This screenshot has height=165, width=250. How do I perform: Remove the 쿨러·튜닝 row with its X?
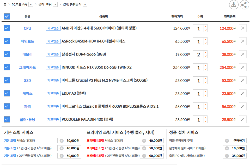[243, 119]
